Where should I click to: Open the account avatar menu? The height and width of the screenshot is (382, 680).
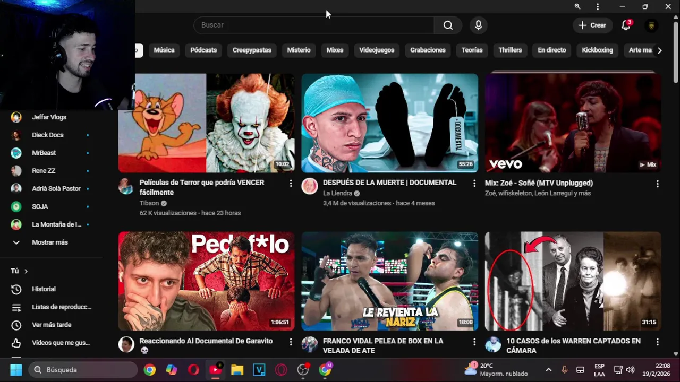coord(651,25)
